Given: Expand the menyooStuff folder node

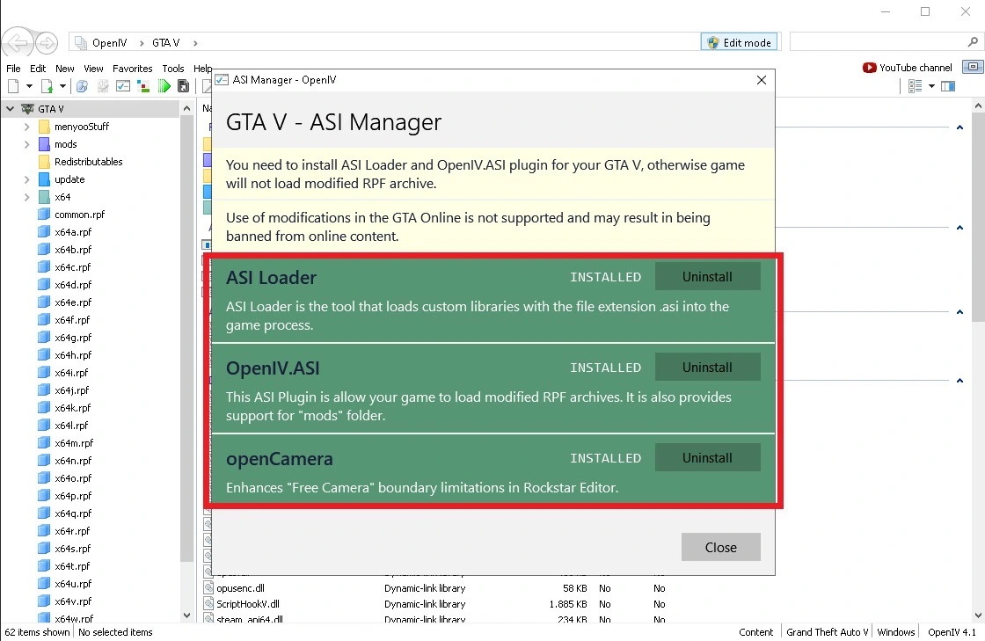Looking at the screenshot, I should click(26, 127).
